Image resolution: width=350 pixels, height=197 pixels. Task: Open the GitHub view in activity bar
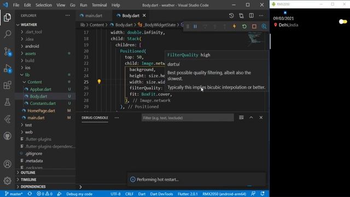pyautogui.click(x=7, y=136)
